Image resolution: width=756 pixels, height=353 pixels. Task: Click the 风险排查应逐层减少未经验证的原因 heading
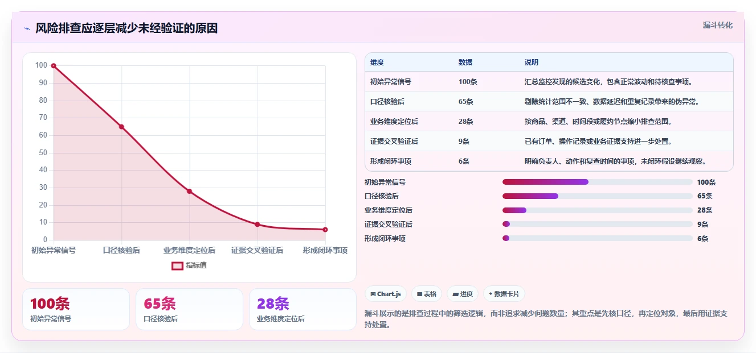coord(126,28)
